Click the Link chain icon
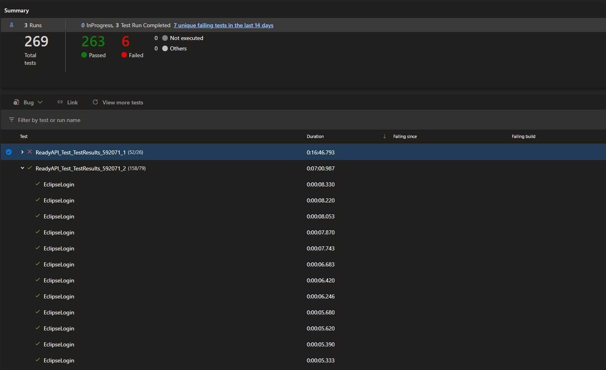 pyautogui.click(x=60, y=102)
